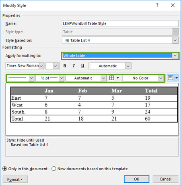Open the font size dropdown
The height and width of the screenshot is (186, 181).
pos(56,66)
